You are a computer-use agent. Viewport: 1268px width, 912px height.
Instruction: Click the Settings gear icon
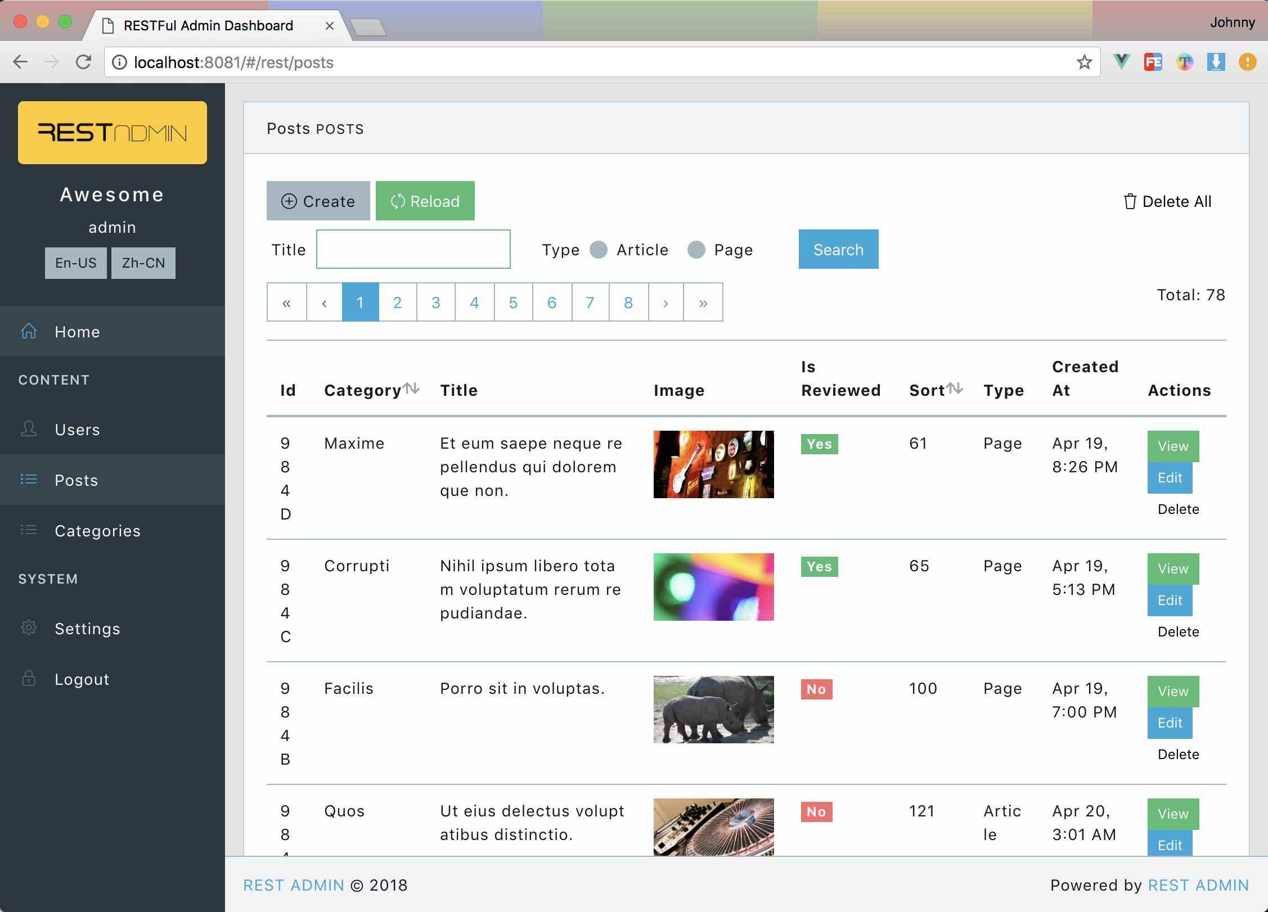pos(29,627)
